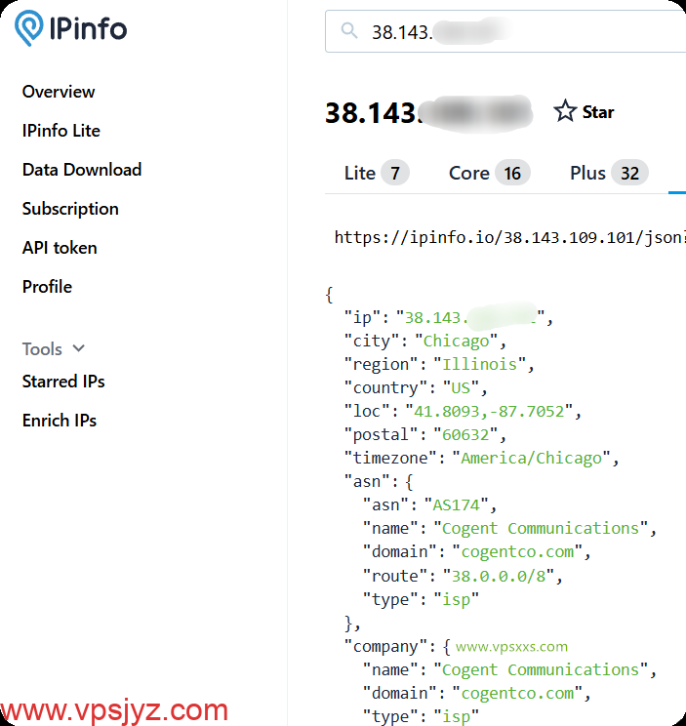Select the asn name "Cogent Communications"
Image resolution: width=686 pixels, height=726 pixels.
coord(541,528)
